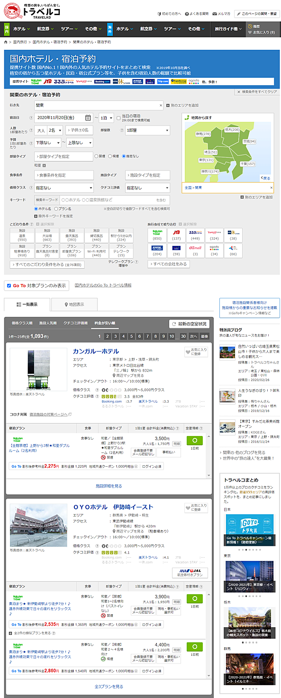Click 検索条件をすべてクリア
The width and height of the screenshot is (281, 698).
(258, 92)
